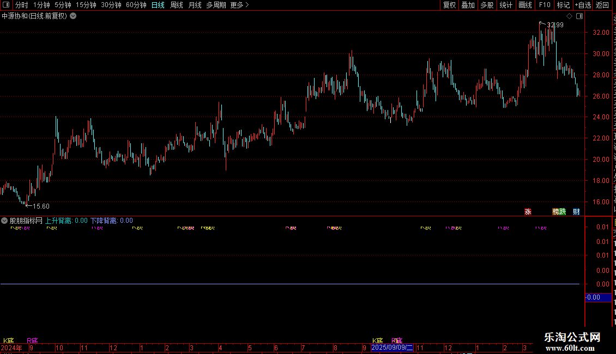The width and height of the screenshot is (616, 354).
Task: Switch to 月线 monthly chart
Action: tap(195, 5)
